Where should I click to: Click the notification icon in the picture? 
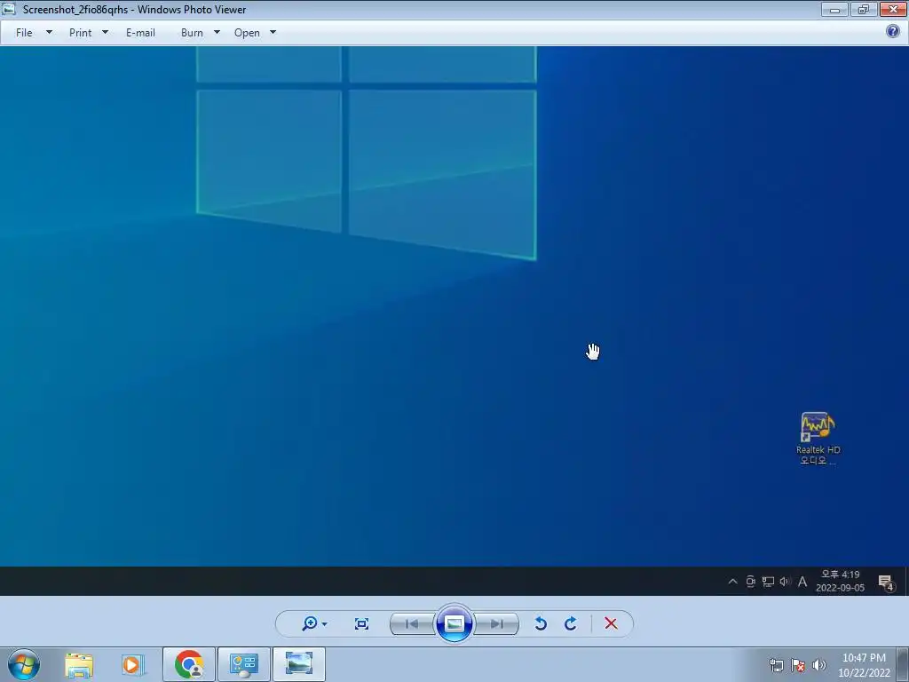(886, 583)
